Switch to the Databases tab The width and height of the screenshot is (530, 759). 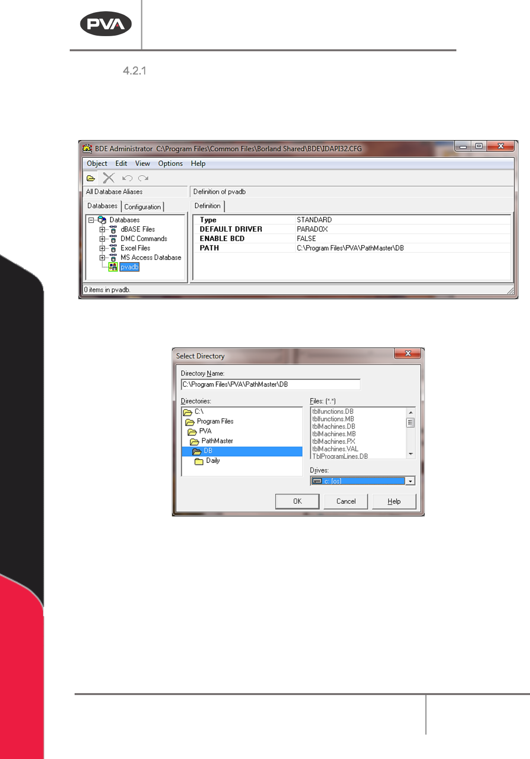point(102,206)
